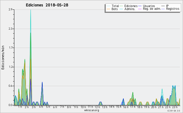This screenshot has height=113, width=183.
Task: Click the CC BY-SA 3.0 license text
Action: click(x=174, y=111)
